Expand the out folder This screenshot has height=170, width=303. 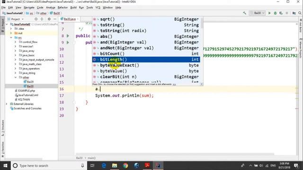[x=11, y=33]
